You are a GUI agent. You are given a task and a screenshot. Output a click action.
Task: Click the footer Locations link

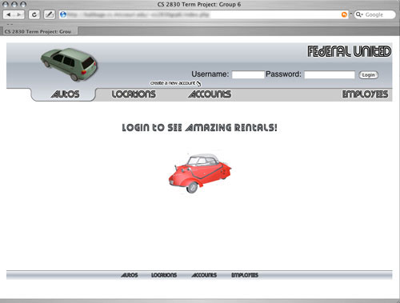tap(164, 275)
